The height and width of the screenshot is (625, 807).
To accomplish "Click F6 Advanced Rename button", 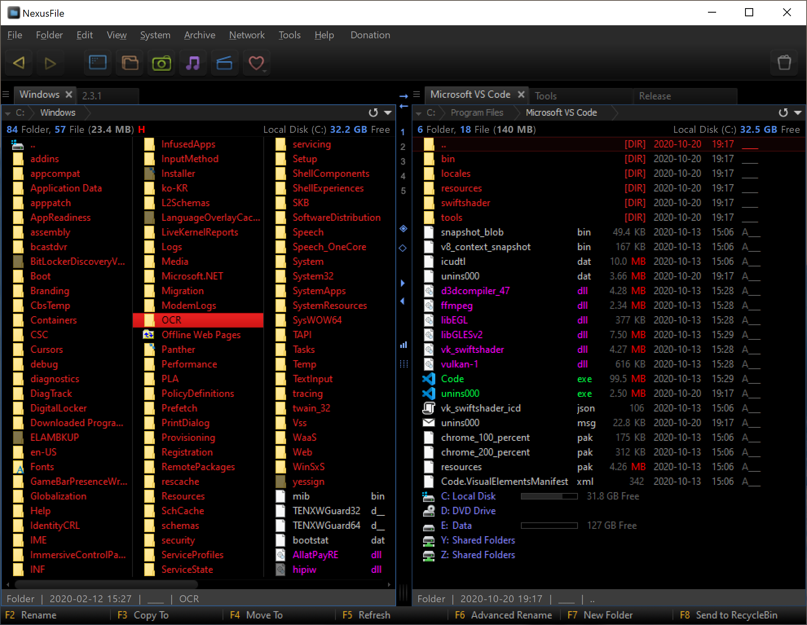I will [503, 615].
